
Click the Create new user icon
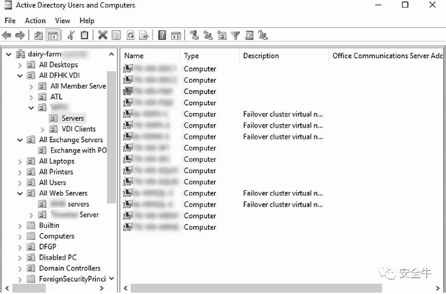[194, 35]
